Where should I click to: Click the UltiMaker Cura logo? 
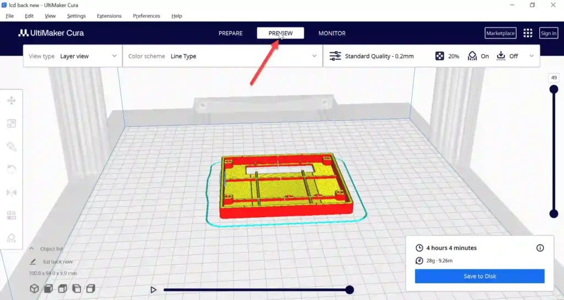point(51,33)
